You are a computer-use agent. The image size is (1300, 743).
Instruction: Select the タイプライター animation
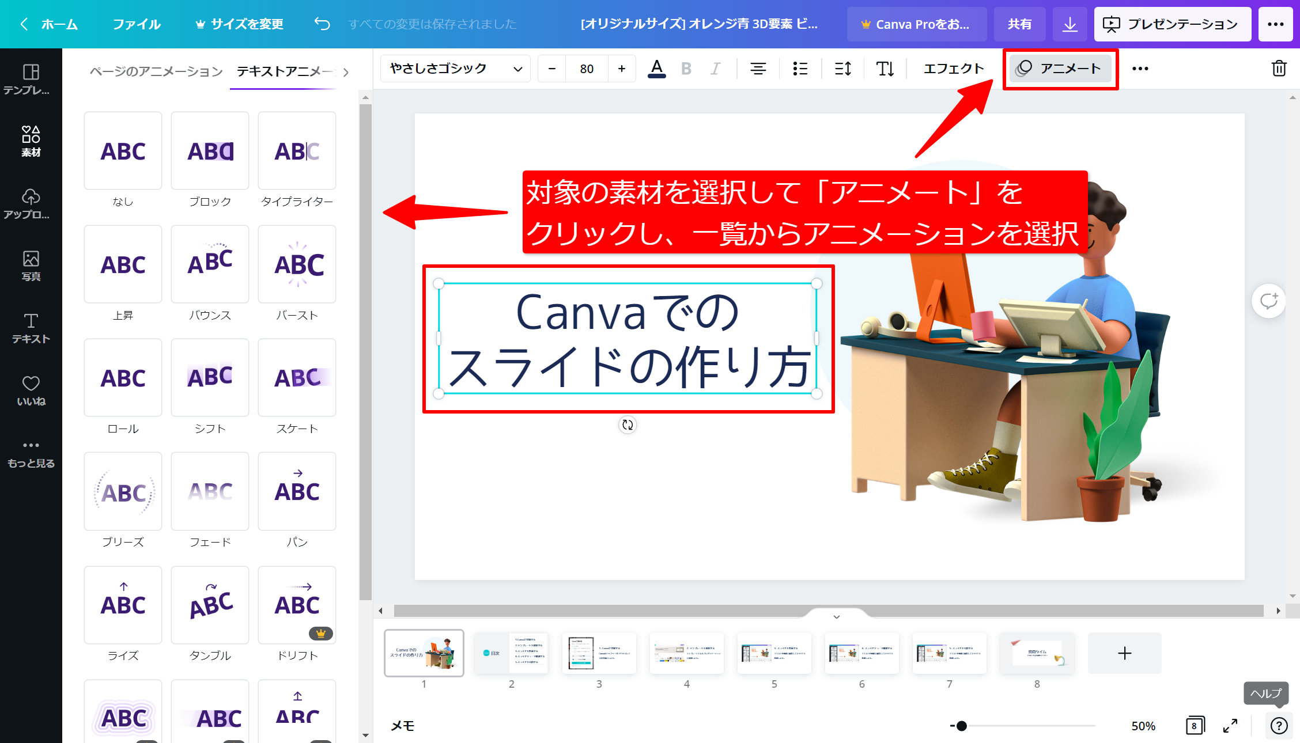pyautogui.click(x=297, y=151)
